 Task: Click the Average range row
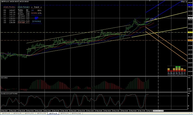click(x=24, y=22)
